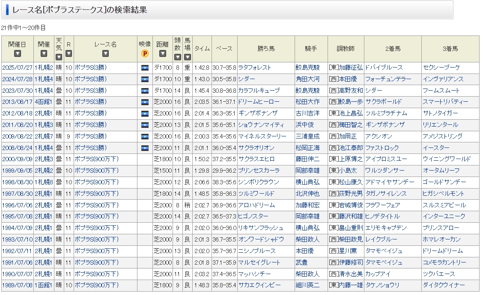The height and width of the screenshot is (295, 483).
Task: Open sort dropdown under 開催 header
Action: [44, 53]
